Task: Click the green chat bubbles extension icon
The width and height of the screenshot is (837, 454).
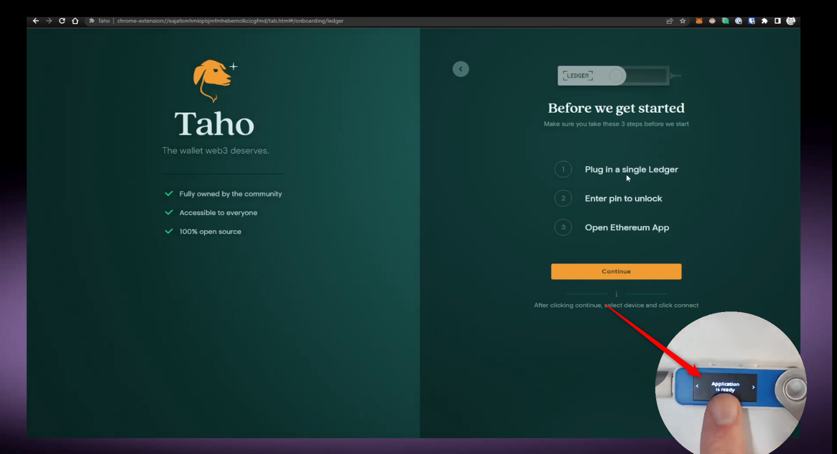Action: coord(725,21)
